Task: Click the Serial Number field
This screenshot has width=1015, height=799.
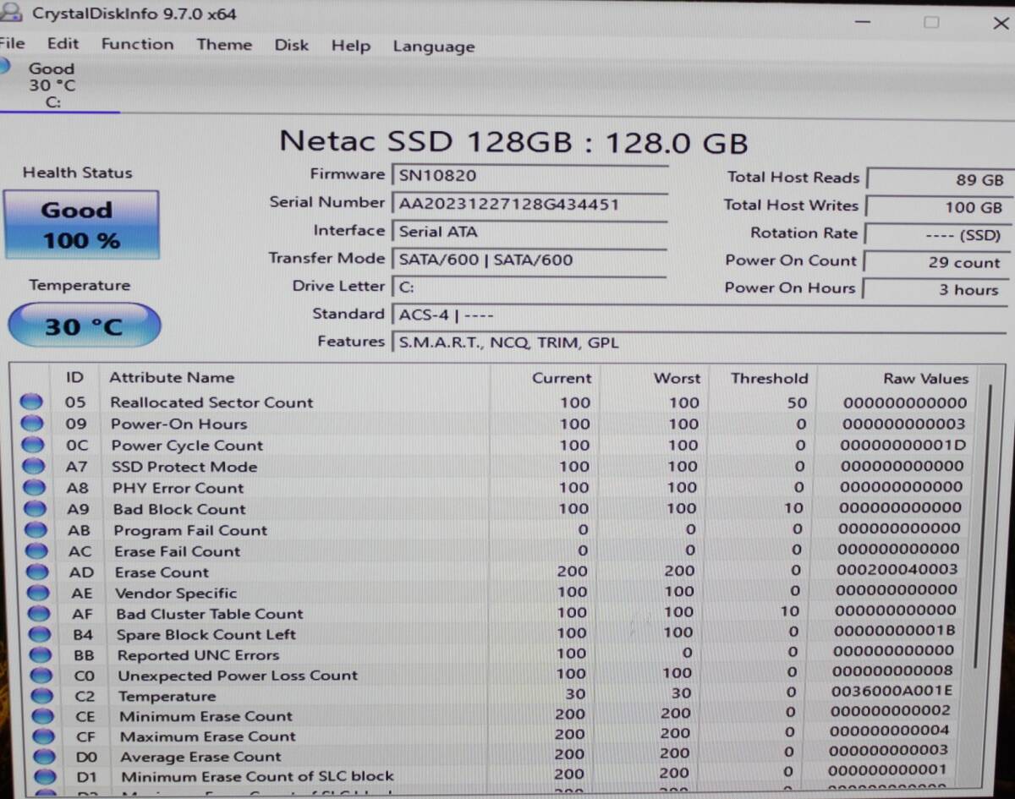Action: point(529,204)
